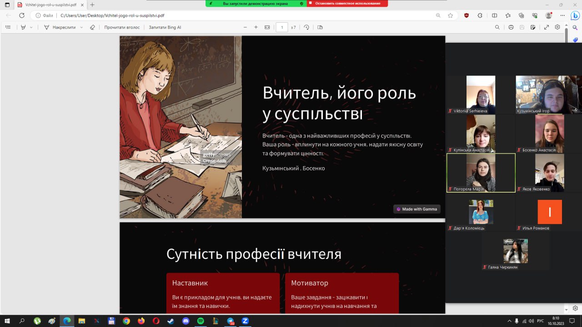Viewport: 582px width, 327px height.
Task: Open browser extensions menu
Action: [x=480, y=15]
